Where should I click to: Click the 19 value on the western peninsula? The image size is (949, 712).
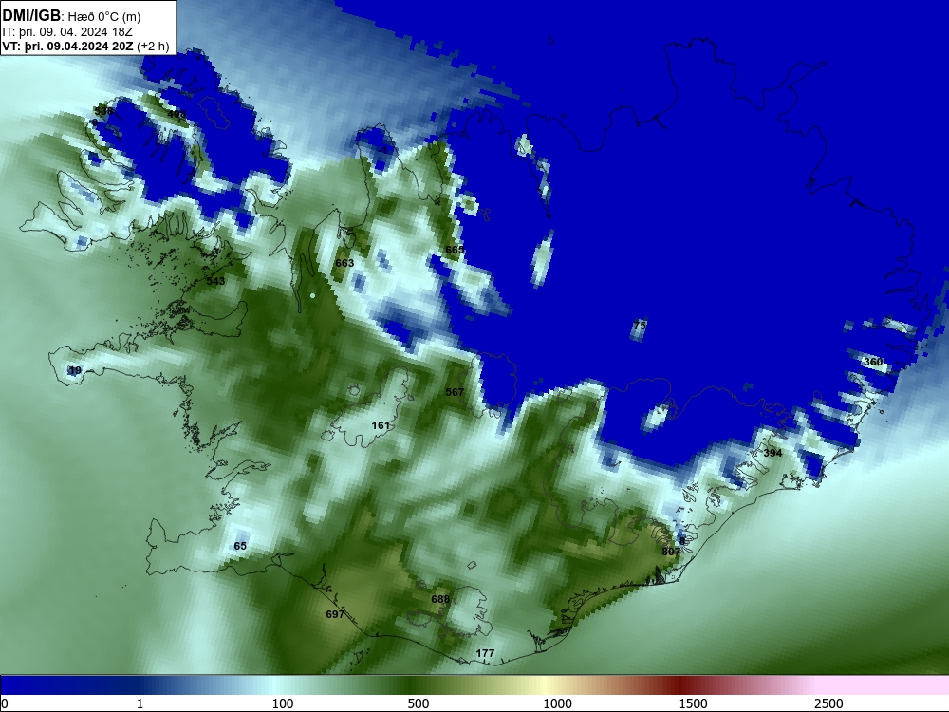pyautogui.click(x=75, y=370)
